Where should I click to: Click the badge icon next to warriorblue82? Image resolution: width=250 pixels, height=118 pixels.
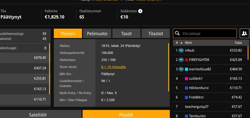tap(181, 69)
